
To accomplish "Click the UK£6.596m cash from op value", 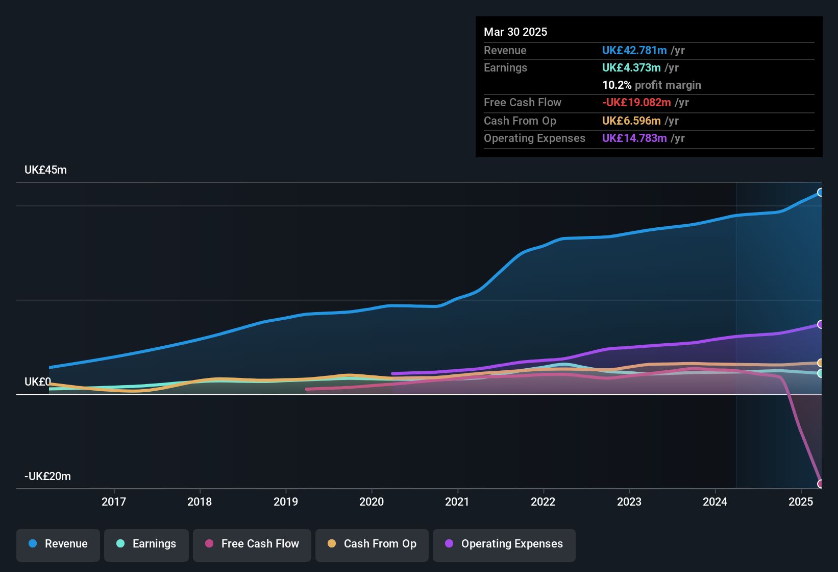I will (x=631, y=121).
